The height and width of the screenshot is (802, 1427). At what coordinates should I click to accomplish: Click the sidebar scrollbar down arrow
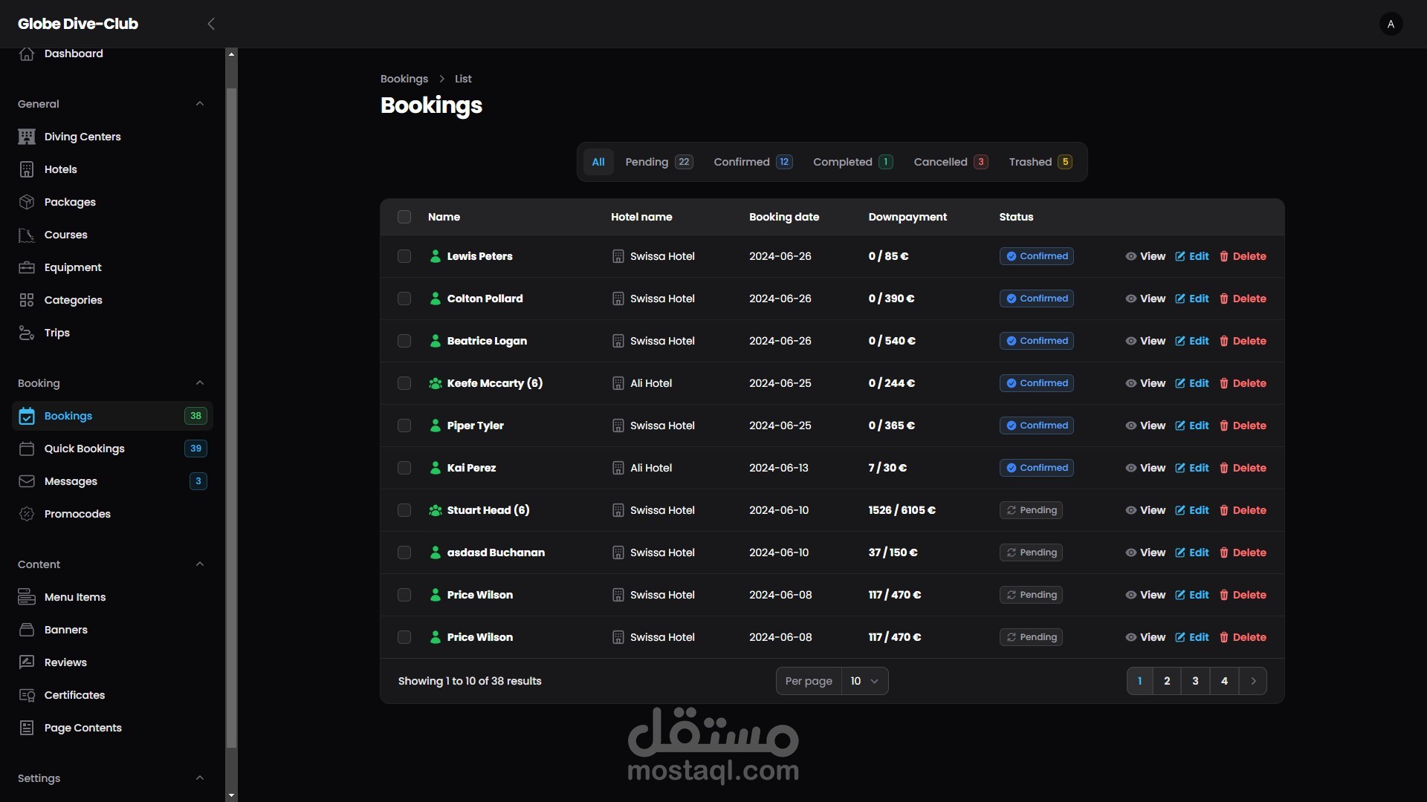(x=231, y=795)
